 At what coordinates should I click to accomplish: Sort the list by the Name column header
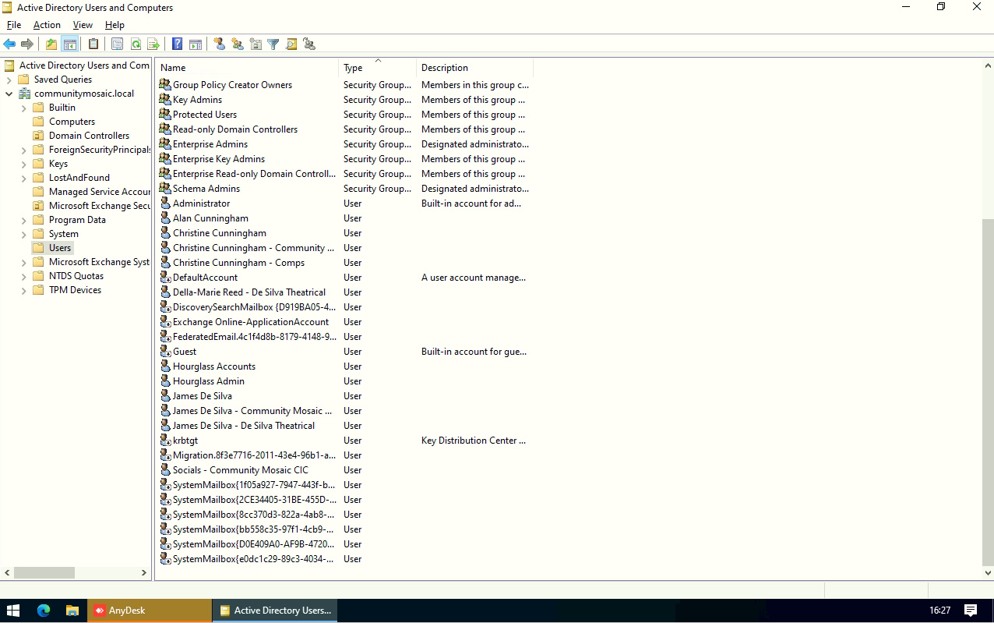(247, 68)
